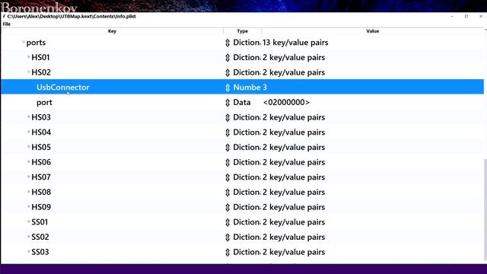
Task: Expand the HS01 tree node
Action: [x=29, y=57]
